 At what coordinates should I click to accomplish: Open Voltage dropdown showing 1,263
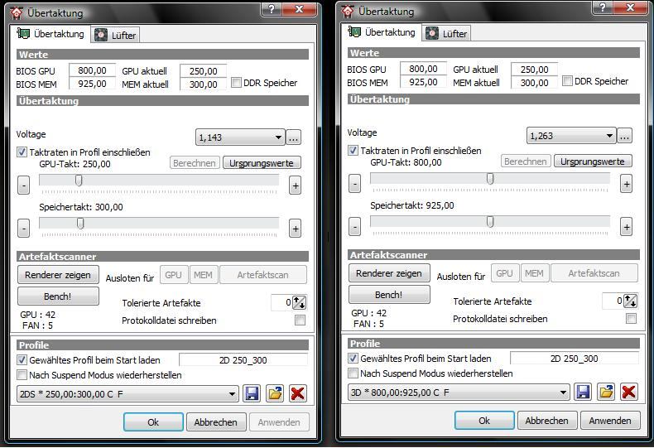571,136
